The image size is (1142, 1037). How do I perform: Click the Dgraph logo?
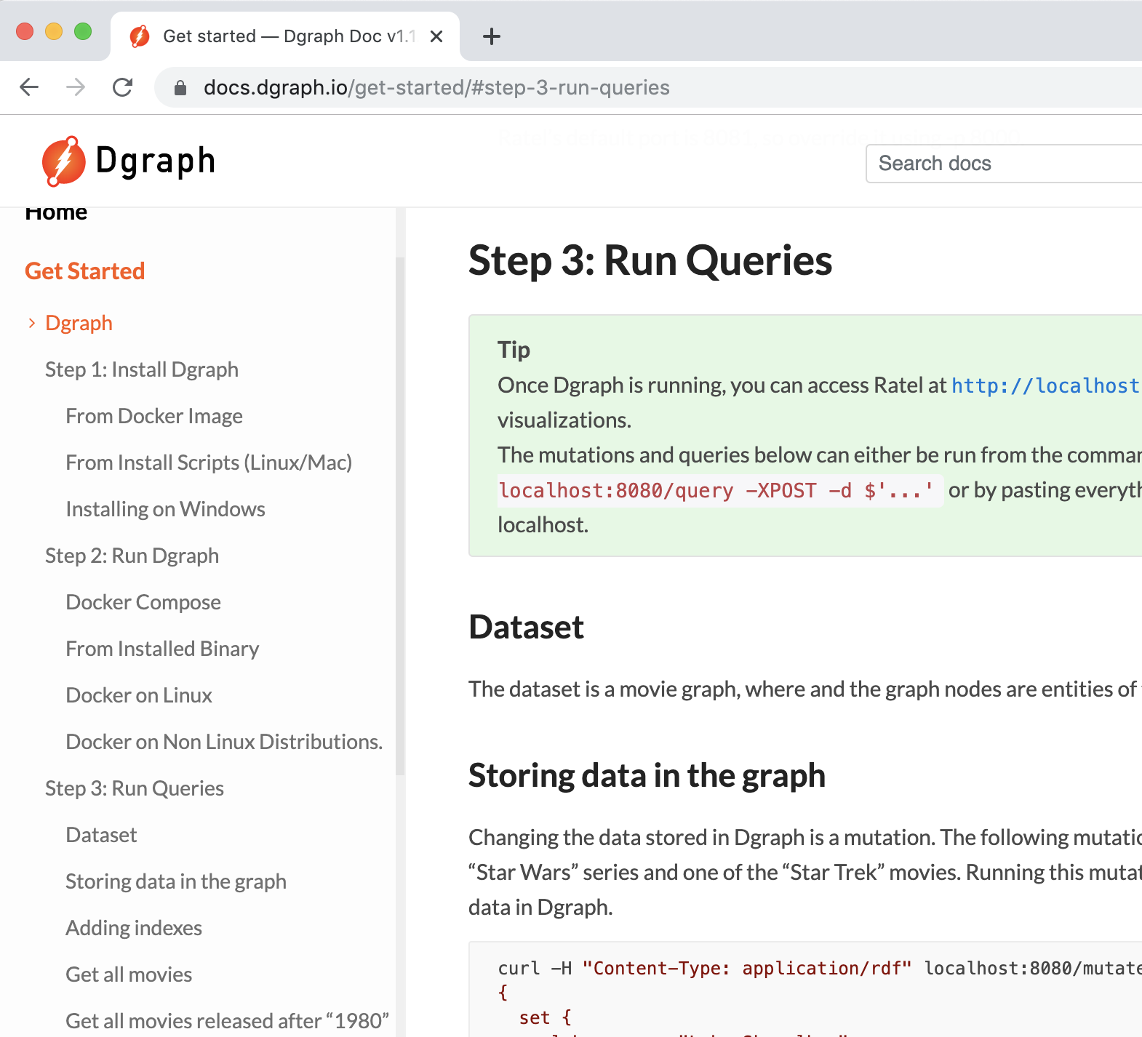click(x=129, y=161)
